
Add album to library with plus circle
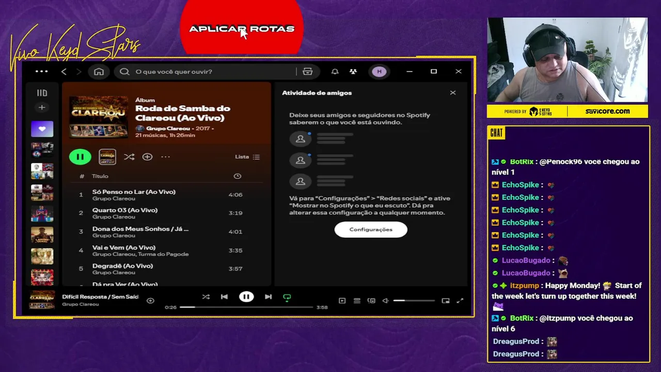tap(147, 157)
